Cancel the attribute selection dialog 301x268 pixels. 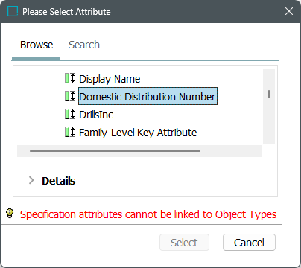[x=249, y=243]
